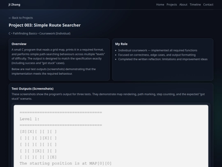Image resolution: width=222 pixels, height=167 pixels.
Task: Click the Project 003 Simple Route Searcher heading
Action: tap(44, 25)
